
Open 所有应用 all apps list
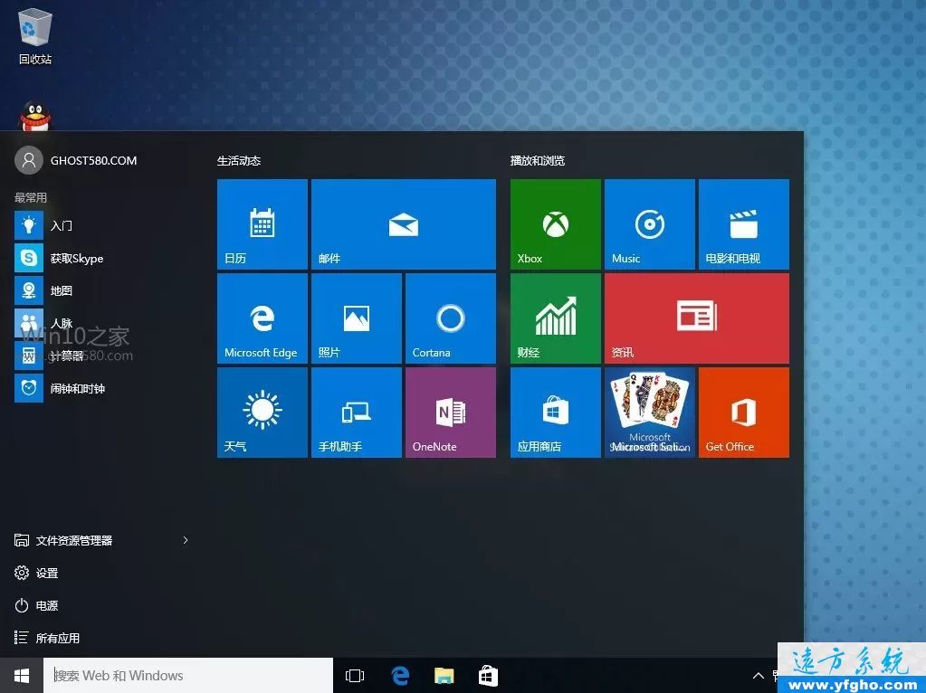click(x=57, y=638)
